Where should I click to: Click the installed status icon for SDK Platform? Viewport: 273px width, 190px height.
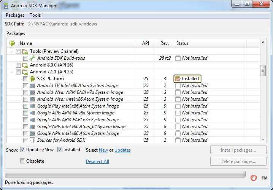point(178,79)
